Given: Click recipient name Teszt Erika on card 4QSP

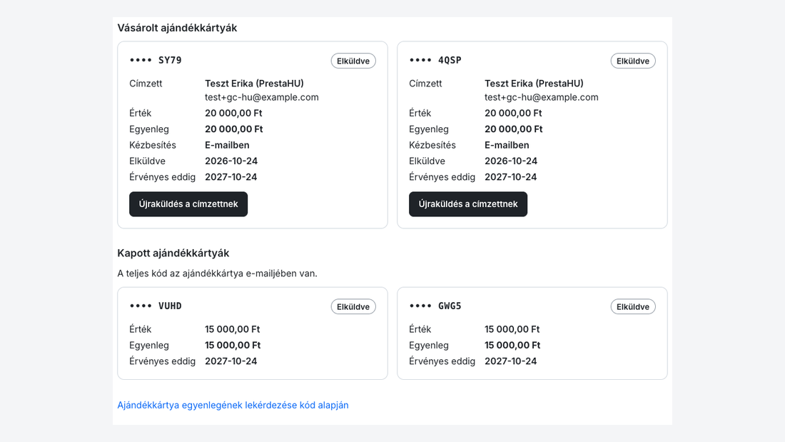Looking at the screenshot, I should tap(535, 84).
